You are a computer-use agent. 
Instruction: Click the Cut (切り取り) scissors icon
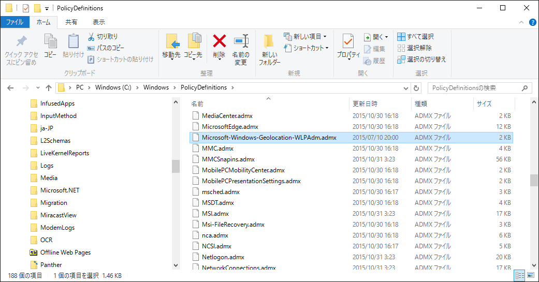pos(91,37)
